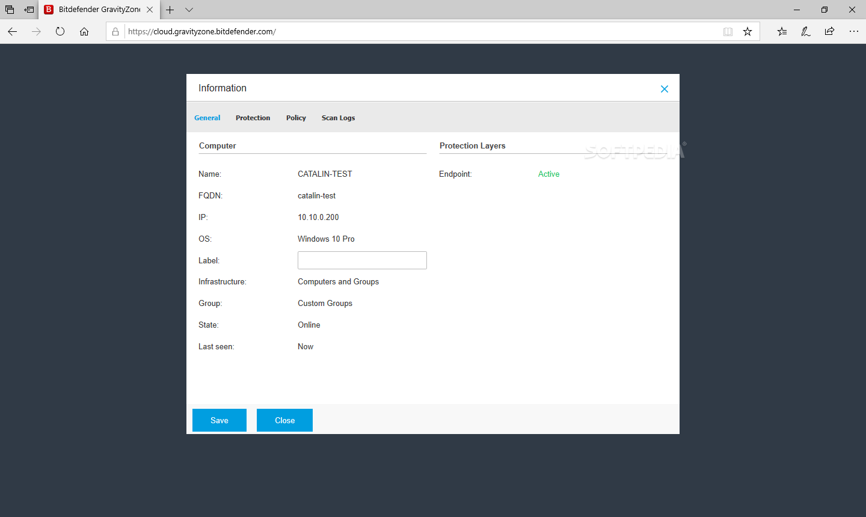Toggle reading view icon

click(728, 31)
